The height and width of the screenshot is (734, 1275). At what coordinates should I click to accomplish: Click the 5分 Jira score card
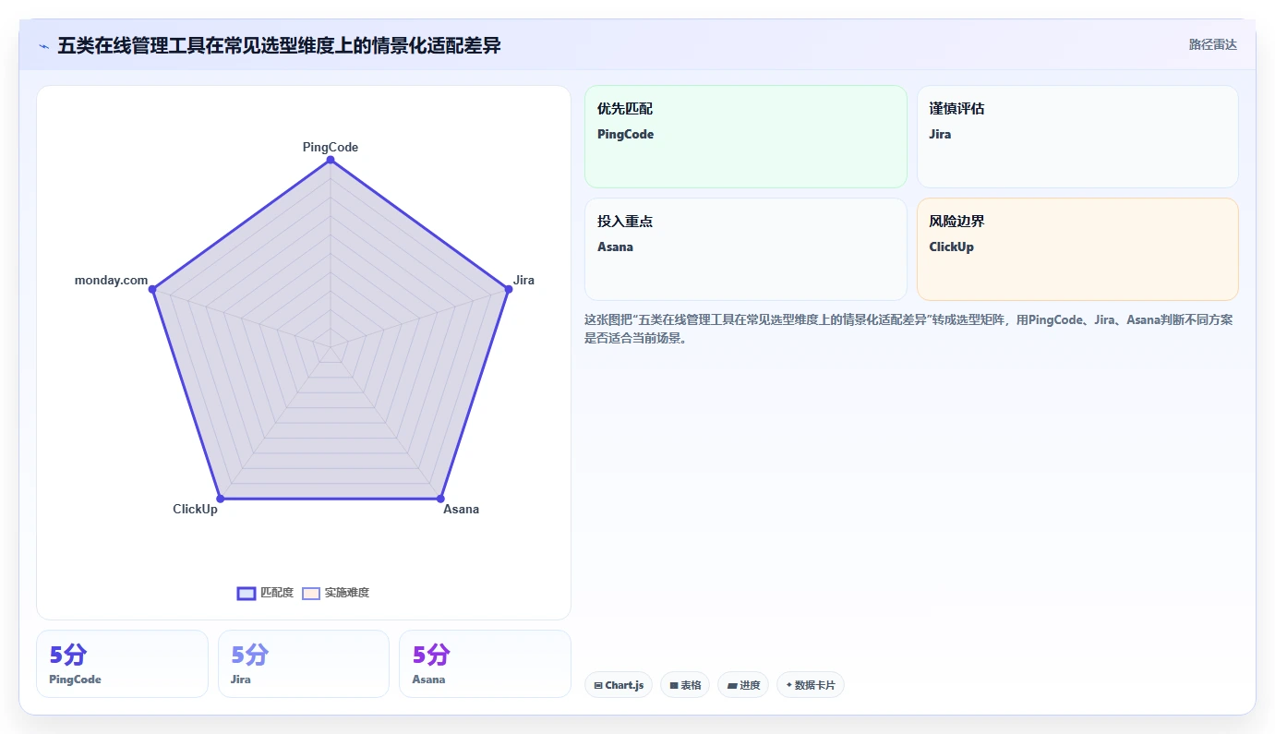304,664
